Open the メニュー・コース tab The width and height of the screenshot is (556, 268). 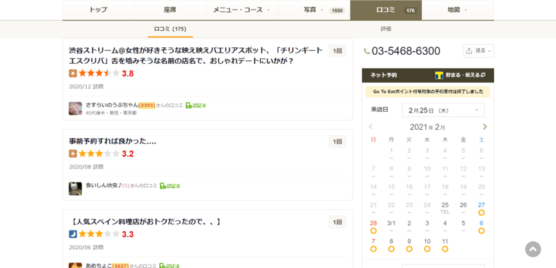(x=242, y=10)
